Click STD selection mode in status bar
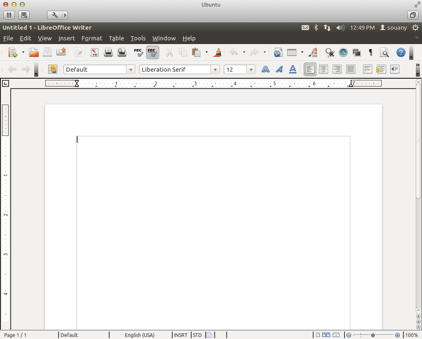 click(197, 335)
